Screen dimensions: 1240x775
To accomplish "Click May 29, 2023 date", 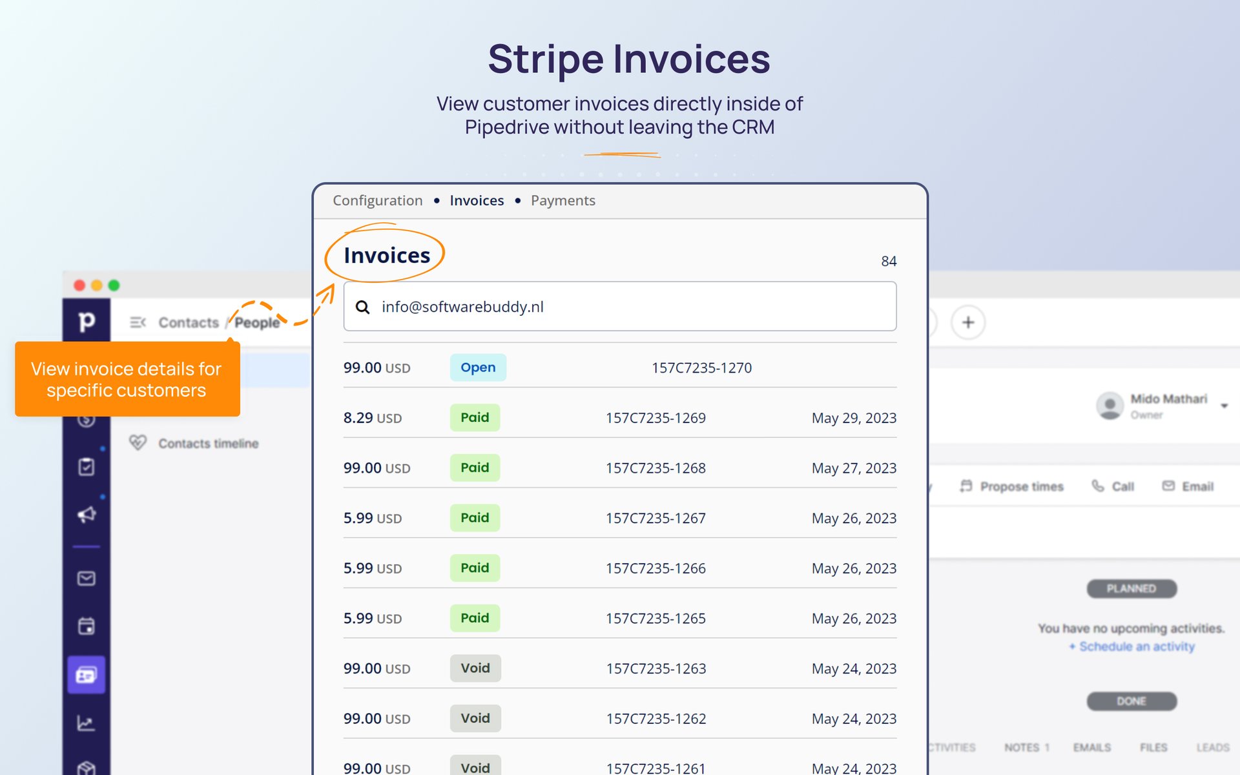I will click(x=854, y=418).
